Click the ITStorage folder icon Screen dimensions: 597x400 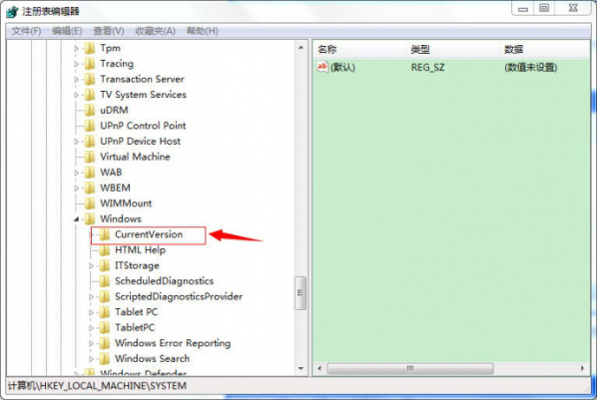click(x=105, y=265)
